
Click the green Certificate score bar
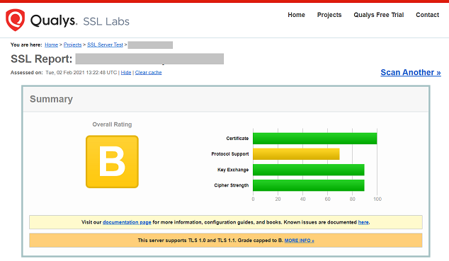tap(314, 139)
